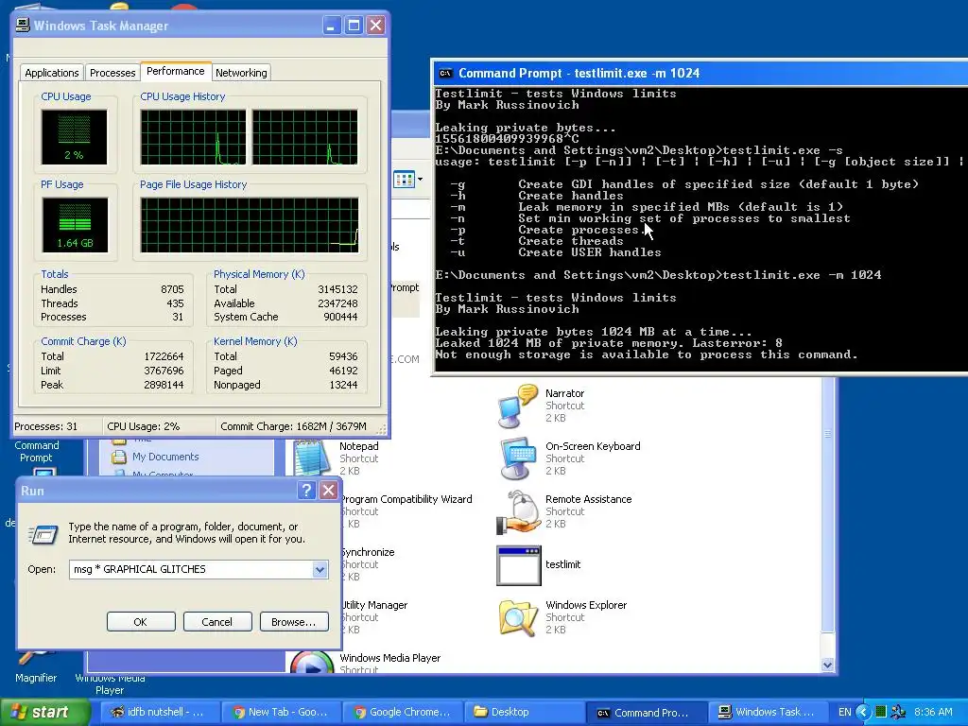Select the Remote Assistance icon
Screen dimensions: 968x726
point(517,512)
